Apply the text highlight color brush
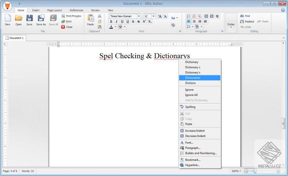This screenshot has width=288, height=176. tap(120, 27)
